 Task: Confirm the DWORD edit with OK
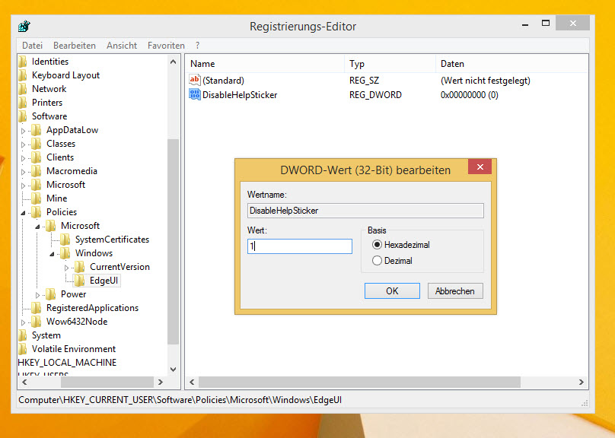(x=392, y=290)
